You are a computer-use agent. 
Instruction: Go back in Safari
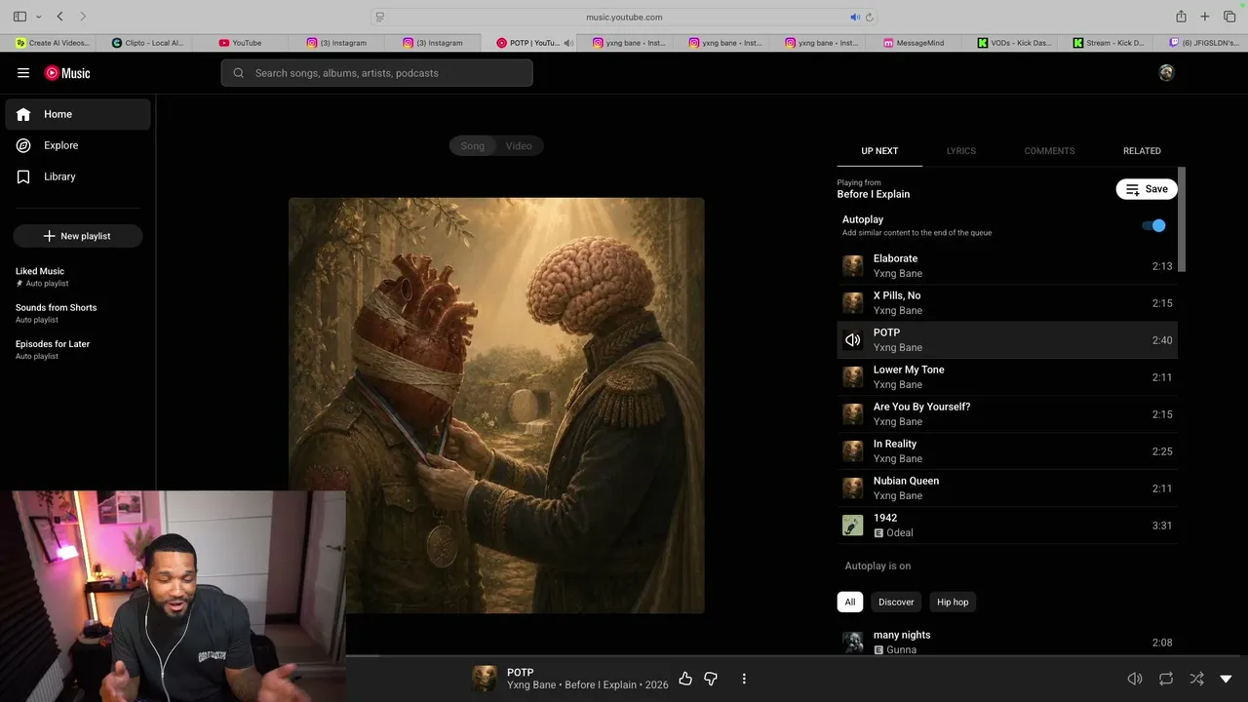pyautogui.click(x=59, y=17)
